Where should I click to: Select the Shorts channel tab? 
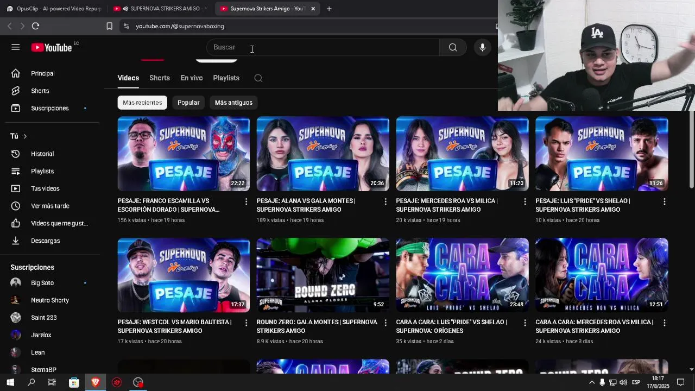coord(160,78)
